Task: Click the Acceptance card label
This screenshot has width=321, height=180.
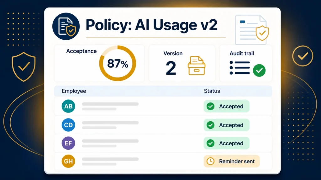Action: pos(81,51)
